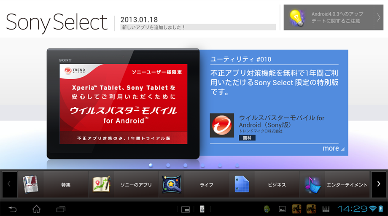The image size is (388, 216).
Task: Go to the Android home screen
Action: click(36, 209)
